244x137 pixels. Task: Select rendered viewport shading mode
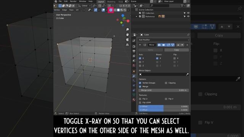click(125, 10)
